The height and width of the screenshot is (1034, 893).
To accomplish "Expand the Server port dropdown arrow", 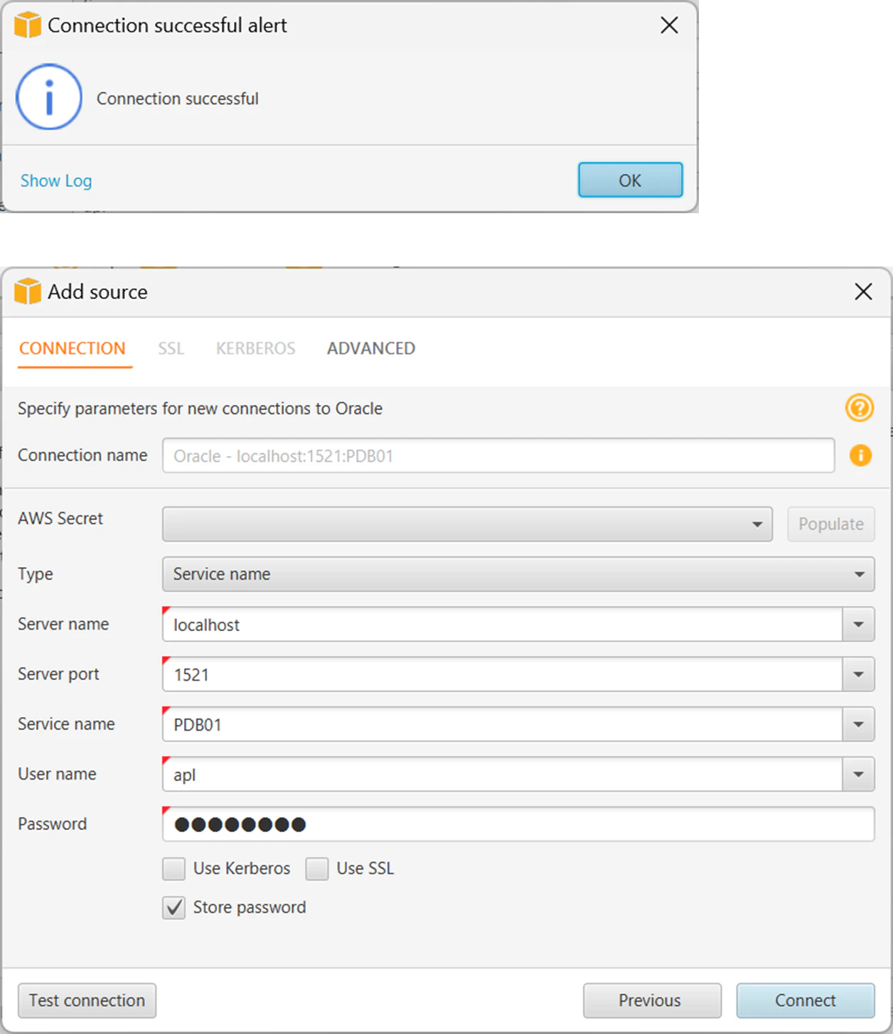I will (859, 674).
